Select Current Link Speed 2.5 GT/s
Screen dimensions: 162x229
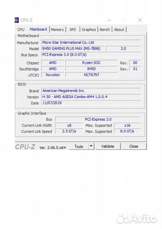(69, 131)
